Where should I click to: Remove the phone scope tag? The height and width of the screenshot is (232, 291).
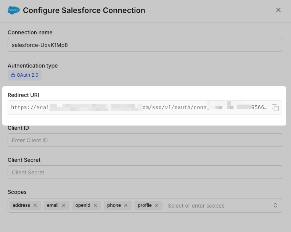(126, 205)
